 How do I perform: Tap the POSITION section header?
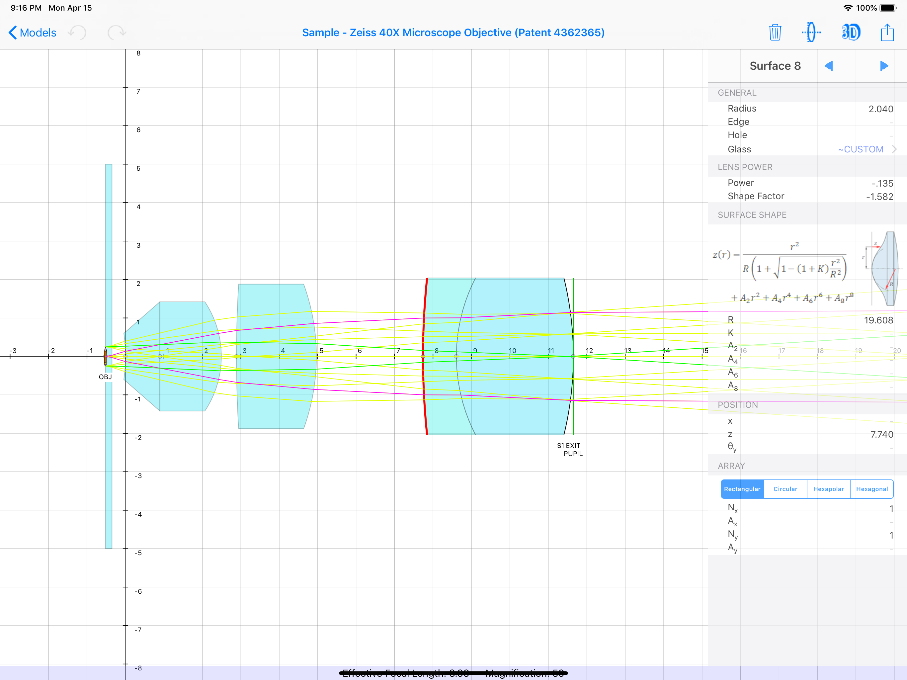738,405
